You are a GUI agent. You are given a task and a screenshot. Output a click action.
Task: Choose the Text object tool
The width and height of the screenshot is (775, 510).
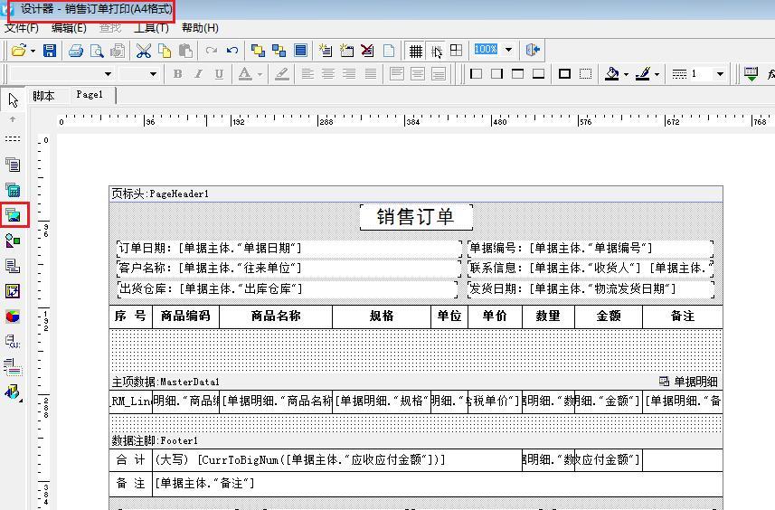pyautogui.click(x=13, y=164)
